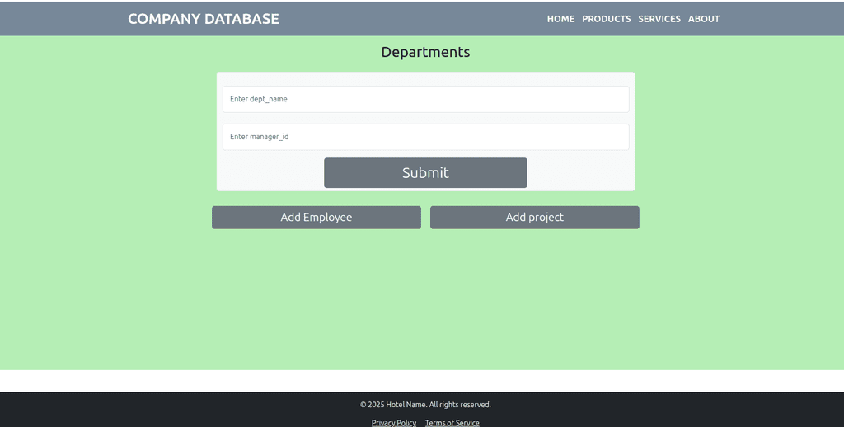This screenshot has height=427, width=844.
Task: Click the Departments page heading
Action: coord(426,52)
